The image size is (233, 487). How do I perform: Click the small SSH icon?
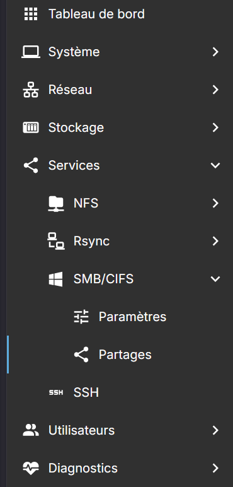56,392
